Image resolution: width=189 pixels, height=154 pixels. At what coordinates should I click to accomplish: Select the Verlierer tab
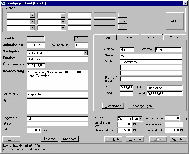(175, 37)
